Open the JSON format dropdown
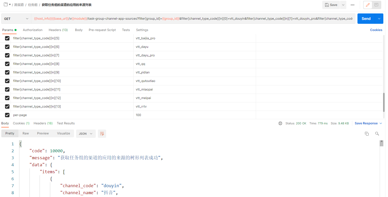 [x=86, y=134]
